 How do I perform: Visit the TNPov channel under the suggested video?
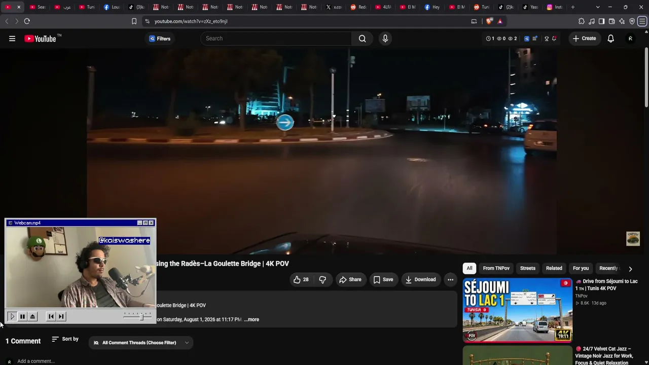click(x=581, y=296)
